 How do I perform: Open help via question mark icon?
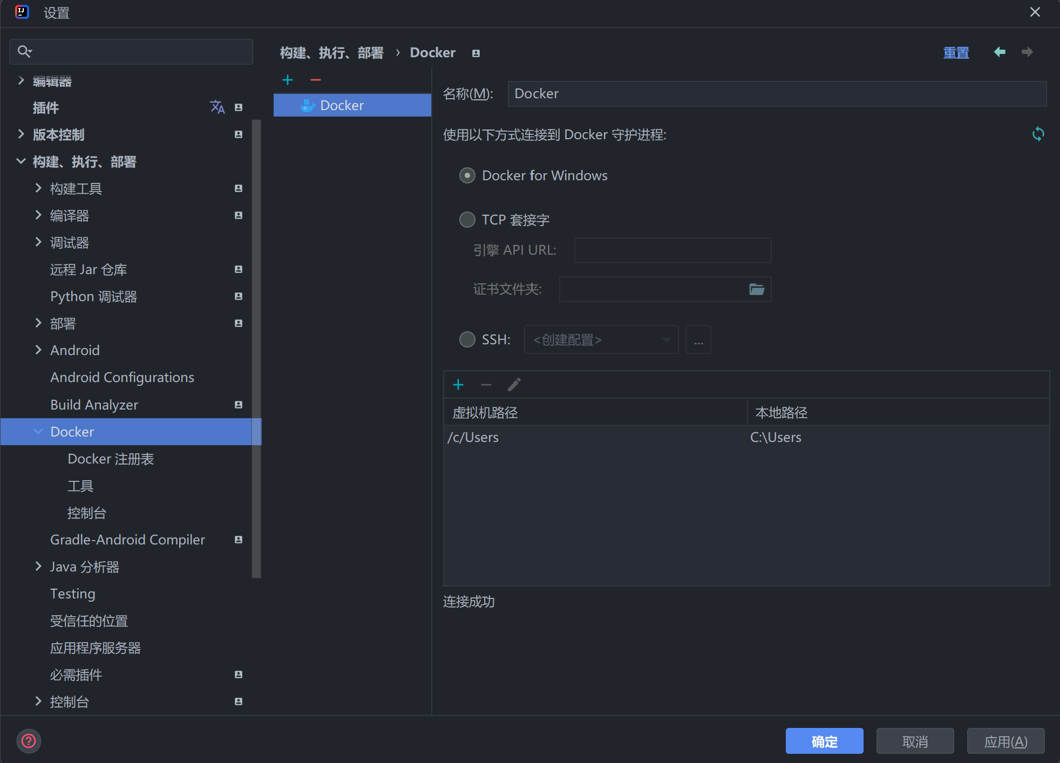(x=29, y=741)
